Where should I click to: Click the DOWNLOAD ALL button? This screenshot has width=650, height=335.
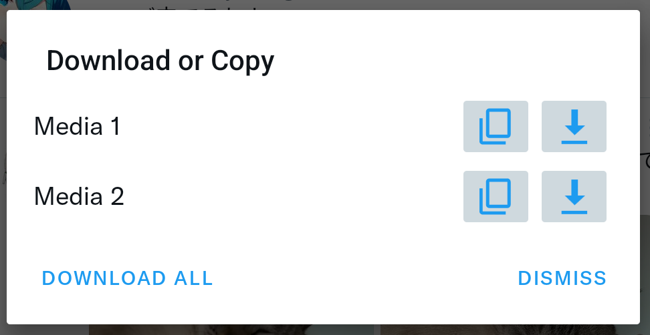[128, 278]
